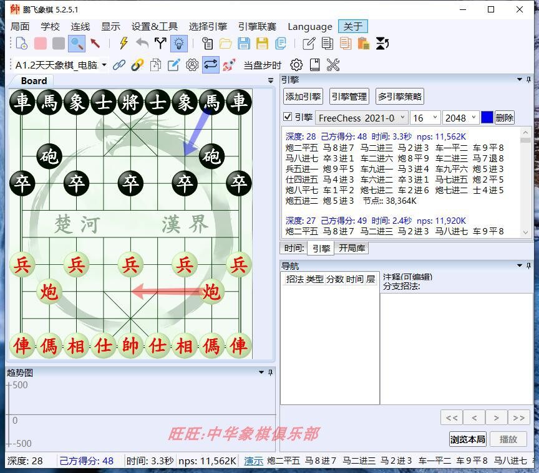Click the 添加引擎 button
The width and height of the screenshot is (539, 473).
(303, 97)
